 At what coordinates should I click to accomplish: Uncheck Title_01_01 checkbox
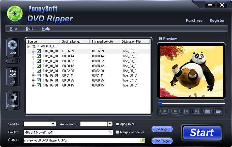point(39,51)
